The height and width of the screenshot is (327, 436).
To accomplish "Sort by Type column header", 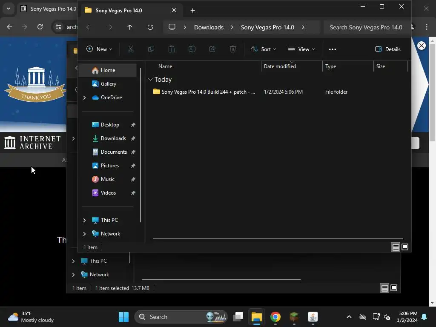I will 330,66.
